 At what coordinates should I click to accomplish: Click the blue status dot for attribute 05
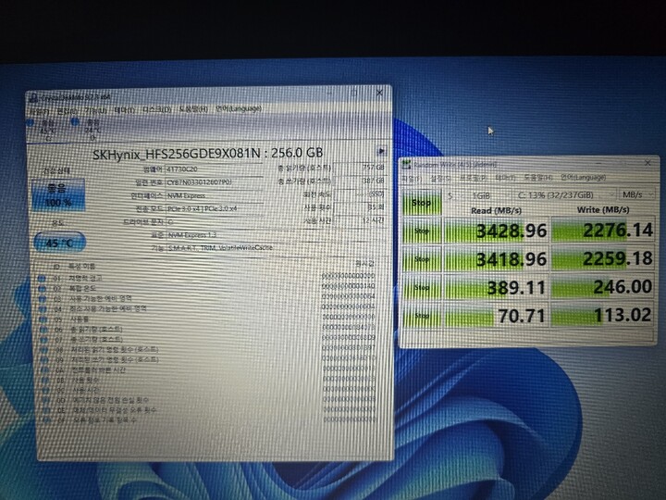click(43, 319)
